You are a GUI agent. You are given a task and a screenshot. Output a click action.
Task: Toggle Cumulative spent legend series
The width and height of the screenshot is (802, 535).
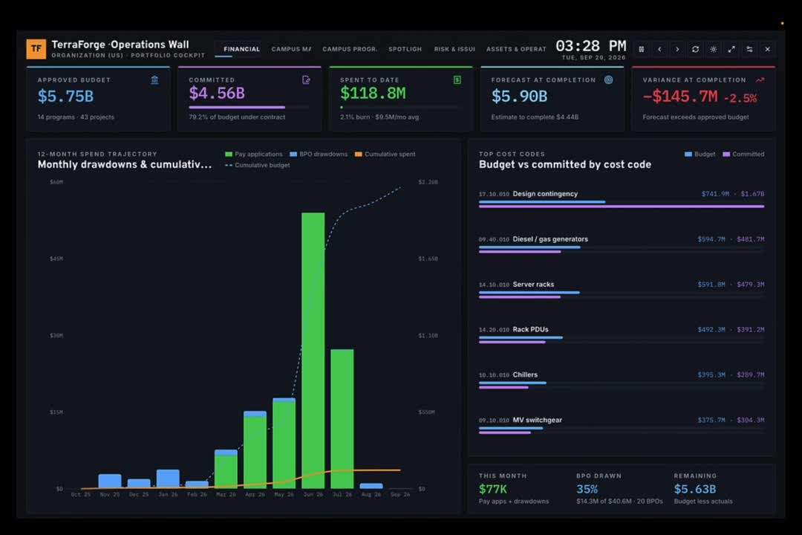point(385,154)
